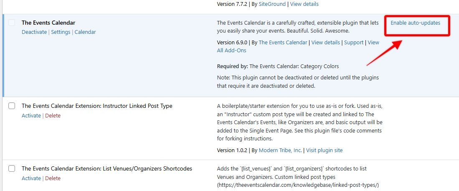Deactivate The Events Calendar plugin
This screenshot has height=191, width=459.
(34, 32)
